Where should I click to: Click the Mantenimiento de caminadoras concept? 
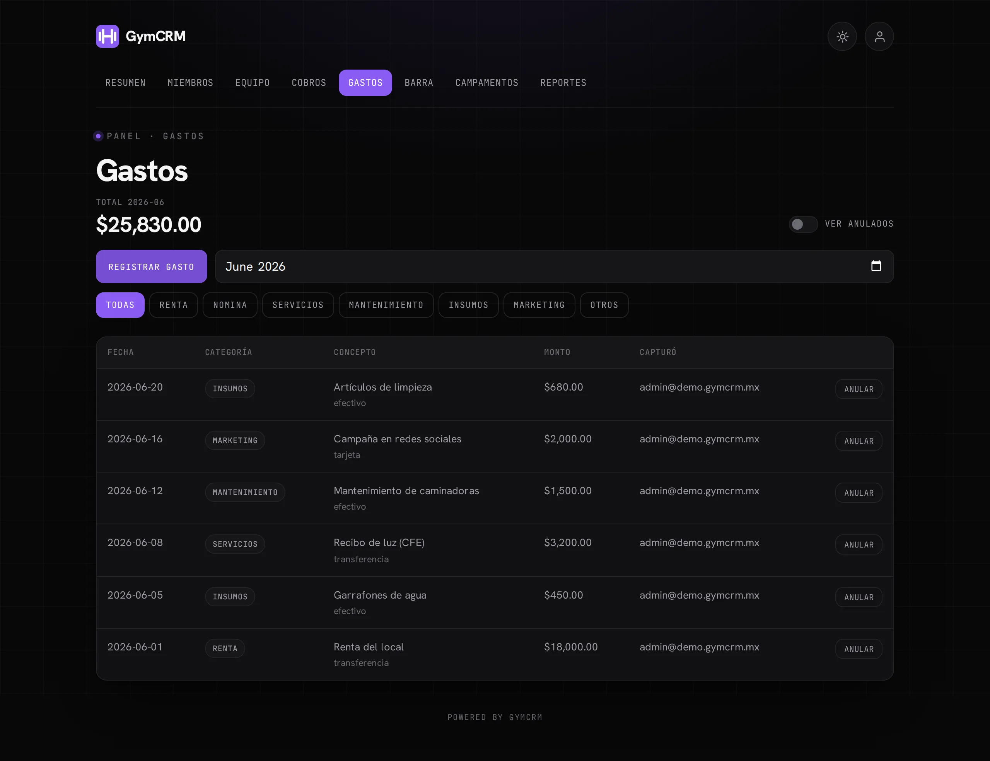tap(406, 491)
